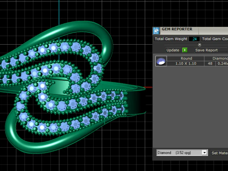This screenshot has height=171, width=228.
Task: Click the Total Gem Weight label
Action: [x=171, y=39]
